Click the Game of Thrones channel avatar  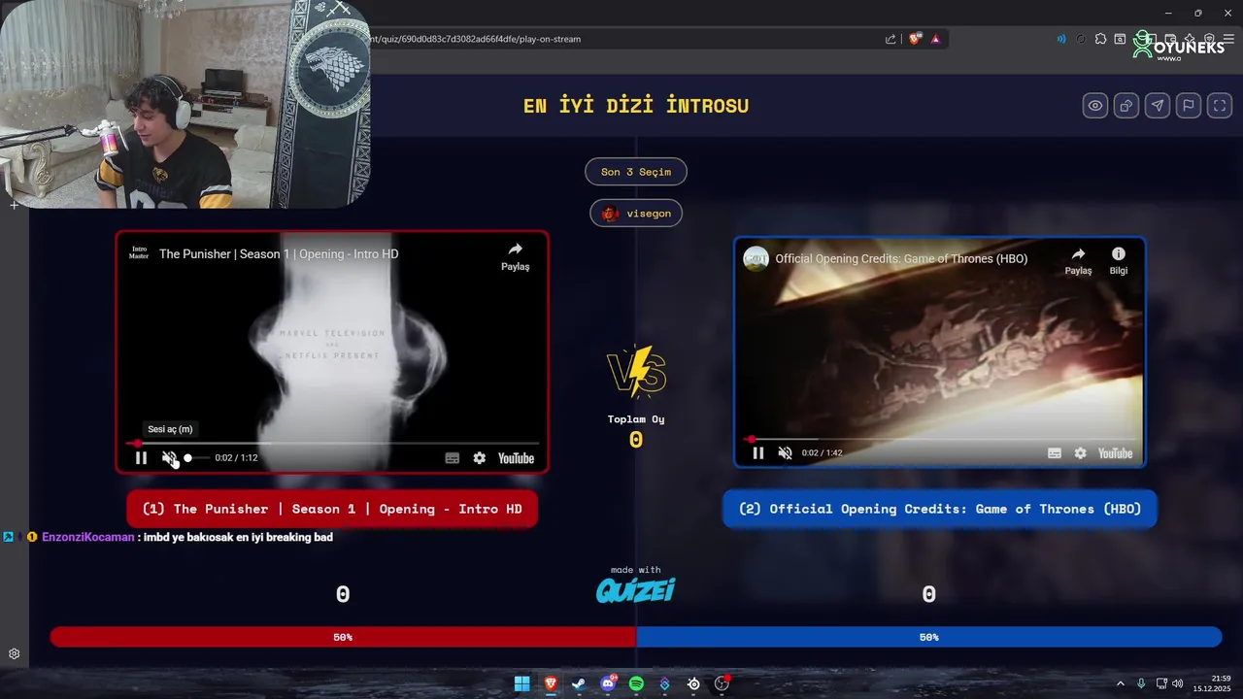point(756,258)
